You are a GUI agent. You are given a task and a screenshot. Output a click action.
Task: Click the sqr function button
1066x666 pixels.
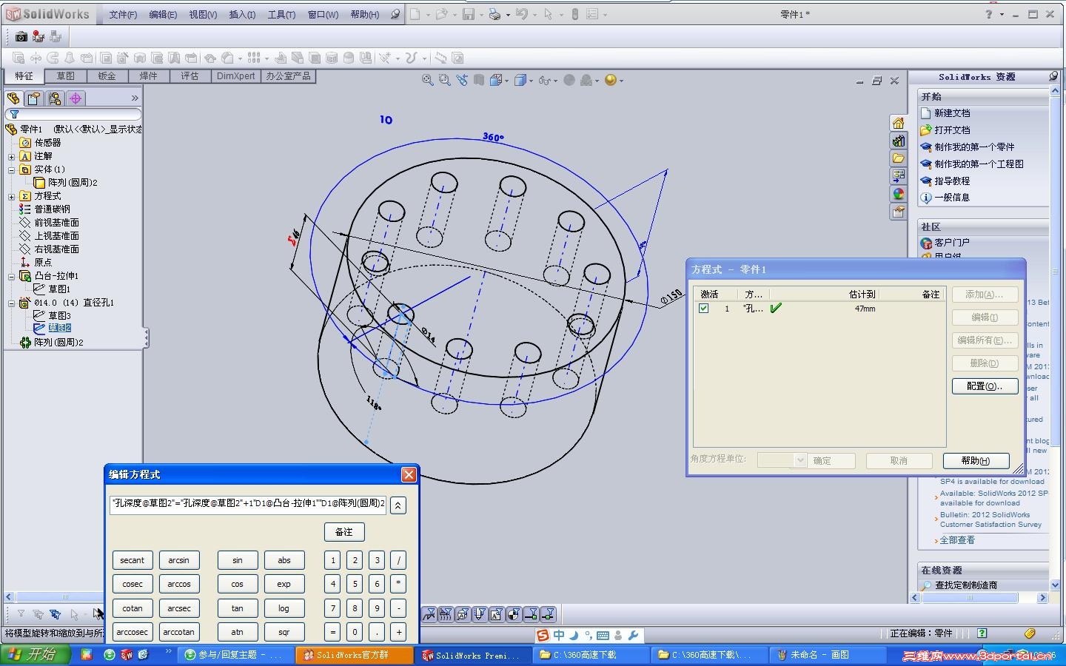[x=284, y=632]
